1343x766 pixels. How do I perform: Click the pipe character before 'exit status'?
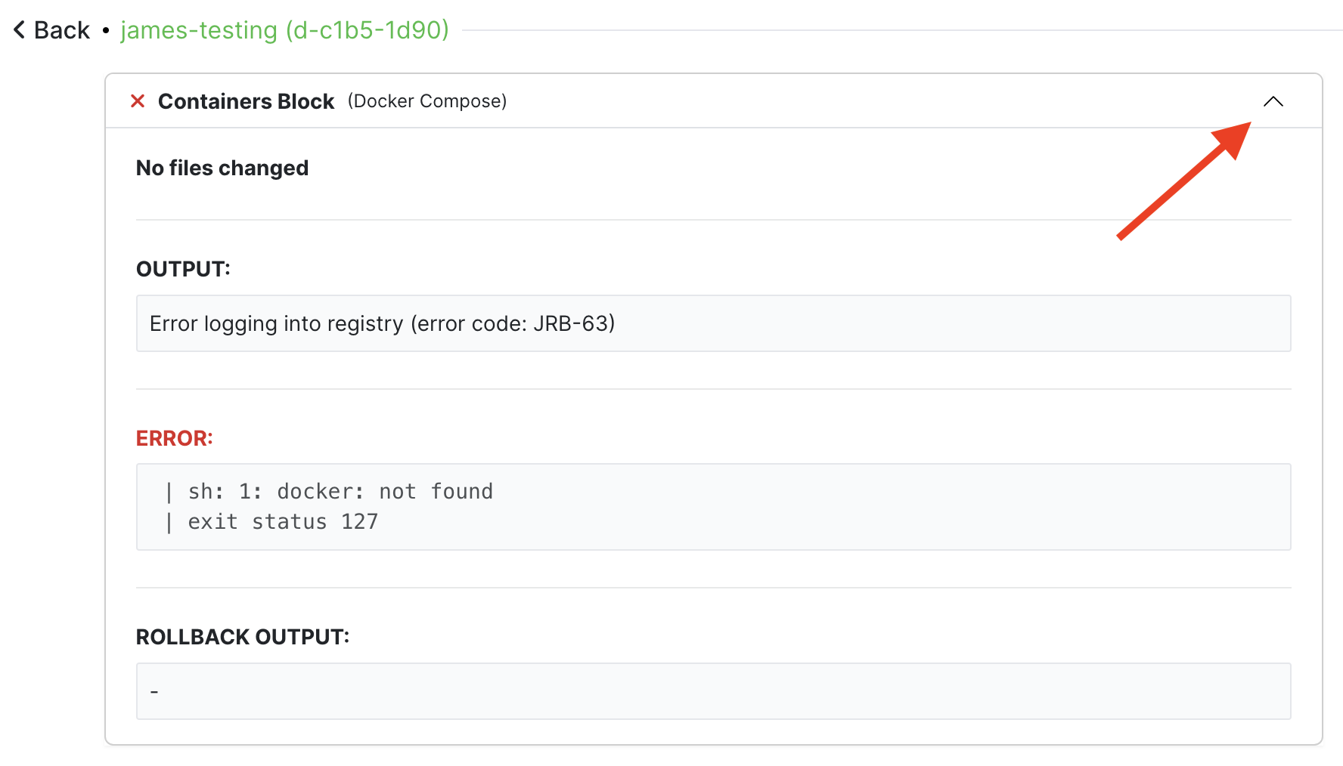(x=169, y=522)
